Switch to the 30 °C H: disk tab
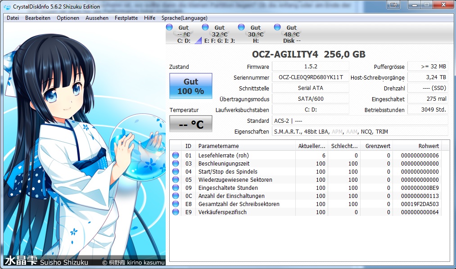The width and height of the screenshot is (456, 269). [x=256, y=34]
